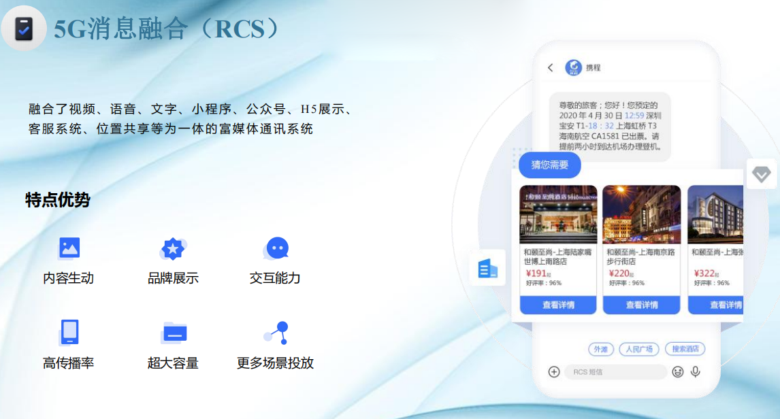
Task: Click the phone icon above 高传播率
Action: tap(69, 332)
